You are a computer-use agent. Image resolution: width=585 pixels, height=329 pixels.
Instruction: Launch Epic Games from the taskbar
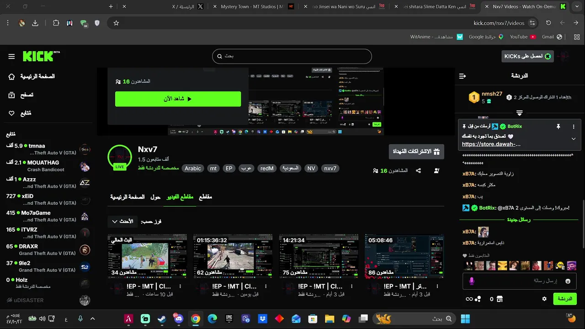(229, 318)
